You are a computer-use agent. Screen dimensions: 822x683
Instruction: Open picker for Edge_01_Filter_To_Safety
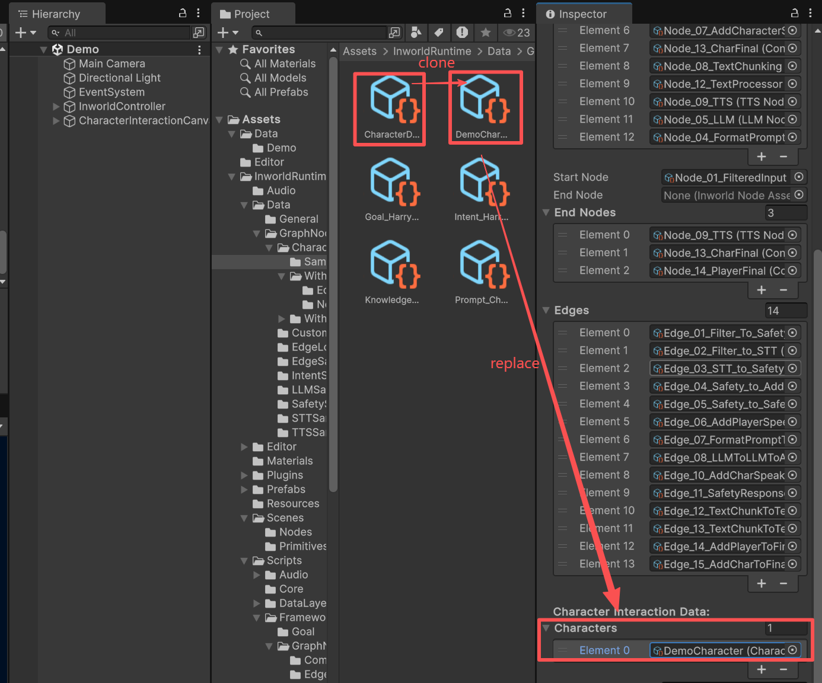click(792, 333)
